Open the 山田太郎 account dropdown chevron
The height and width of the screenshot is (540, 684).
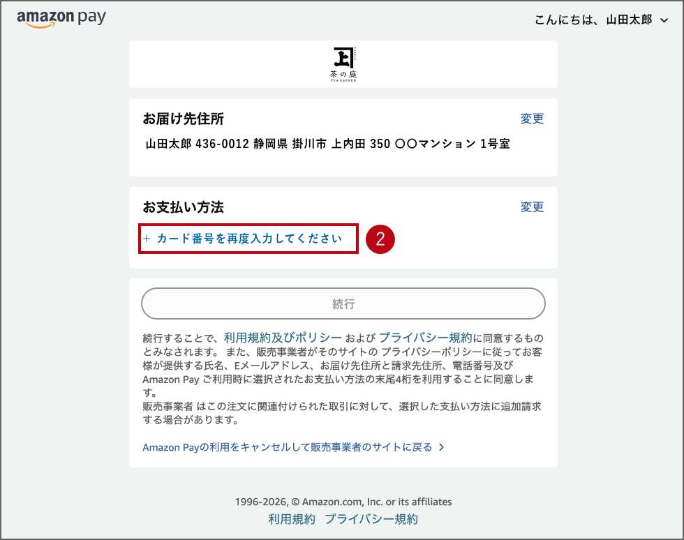tap(664, 20)
